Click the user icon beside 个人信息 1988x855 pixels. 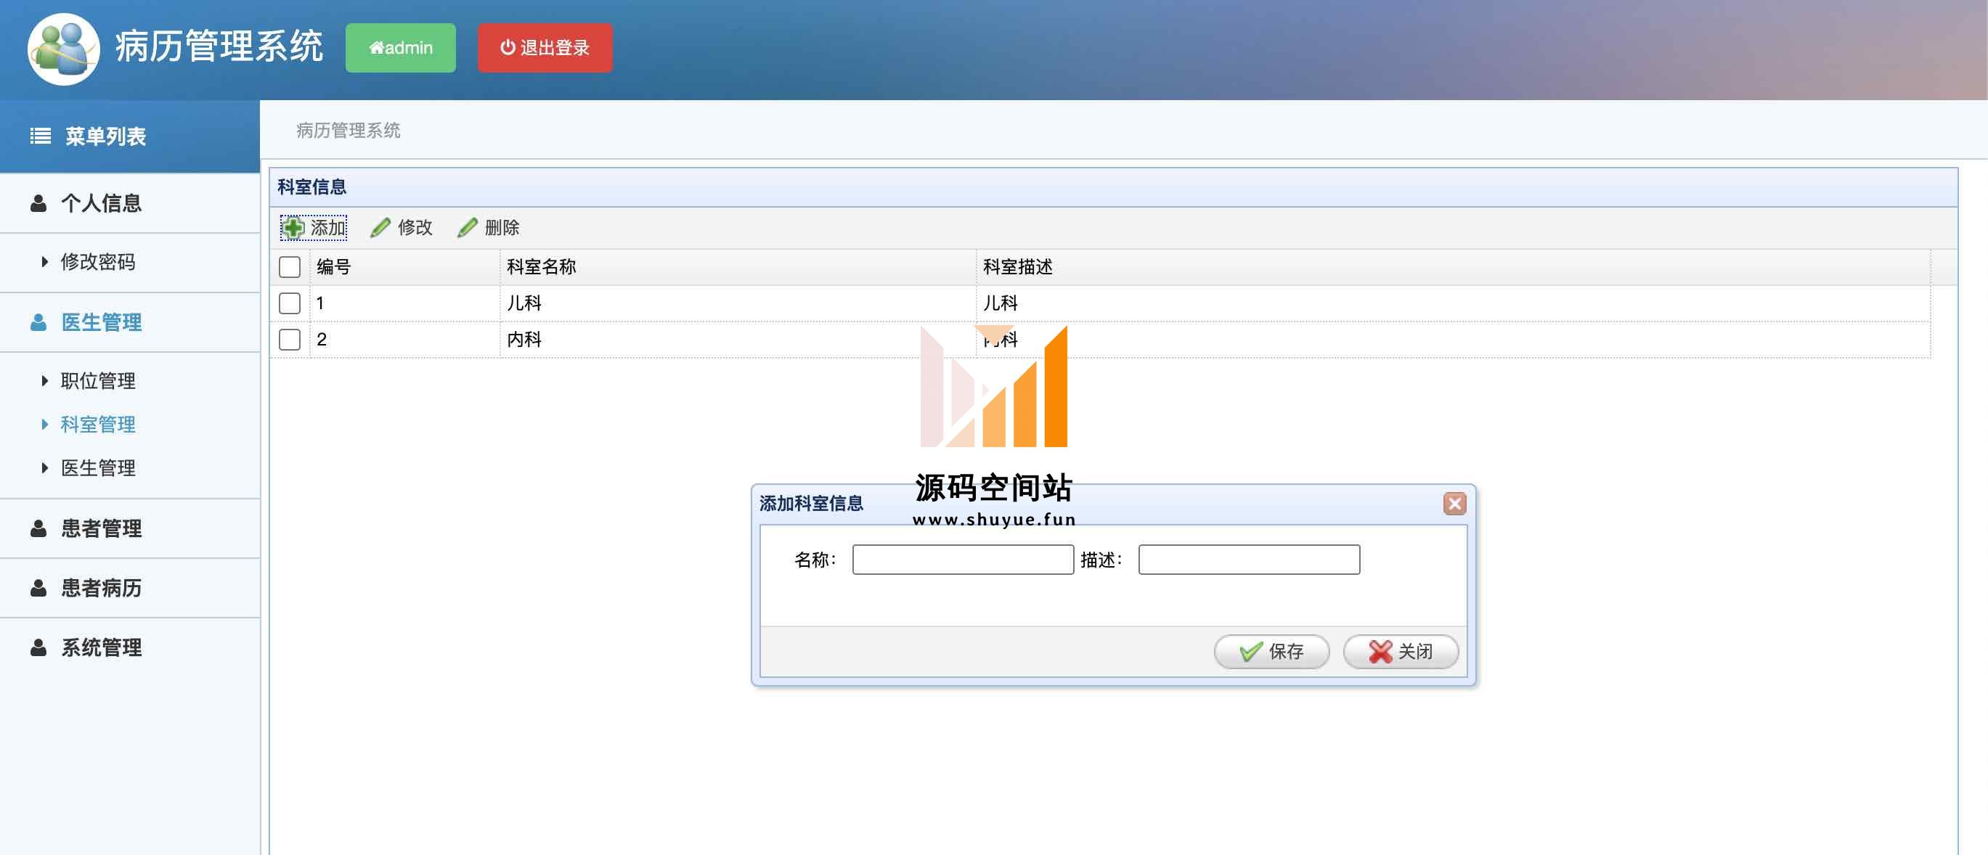[38, 204]
